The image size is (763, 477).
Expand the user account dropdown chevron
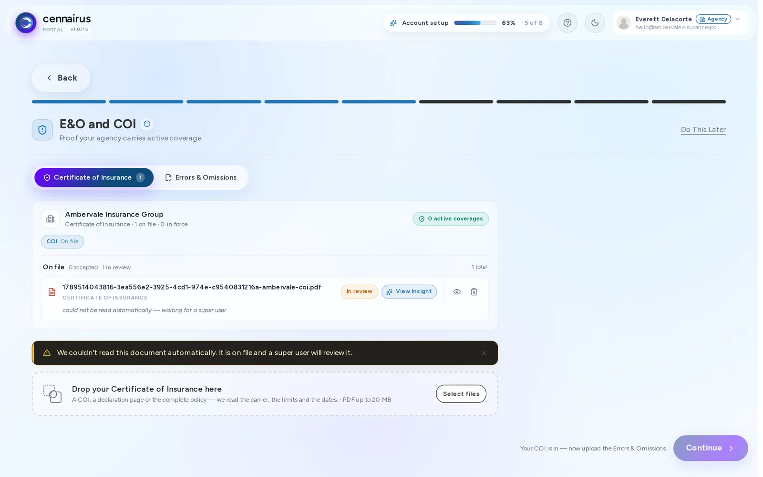[x=737, y=19]
